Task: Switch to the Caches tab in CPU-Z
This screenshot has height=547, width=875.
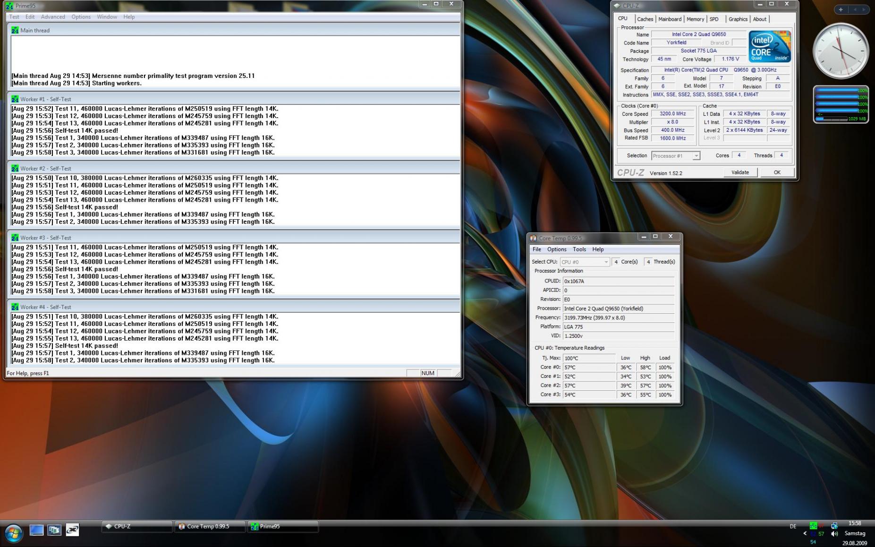Action: pos(645,19)
